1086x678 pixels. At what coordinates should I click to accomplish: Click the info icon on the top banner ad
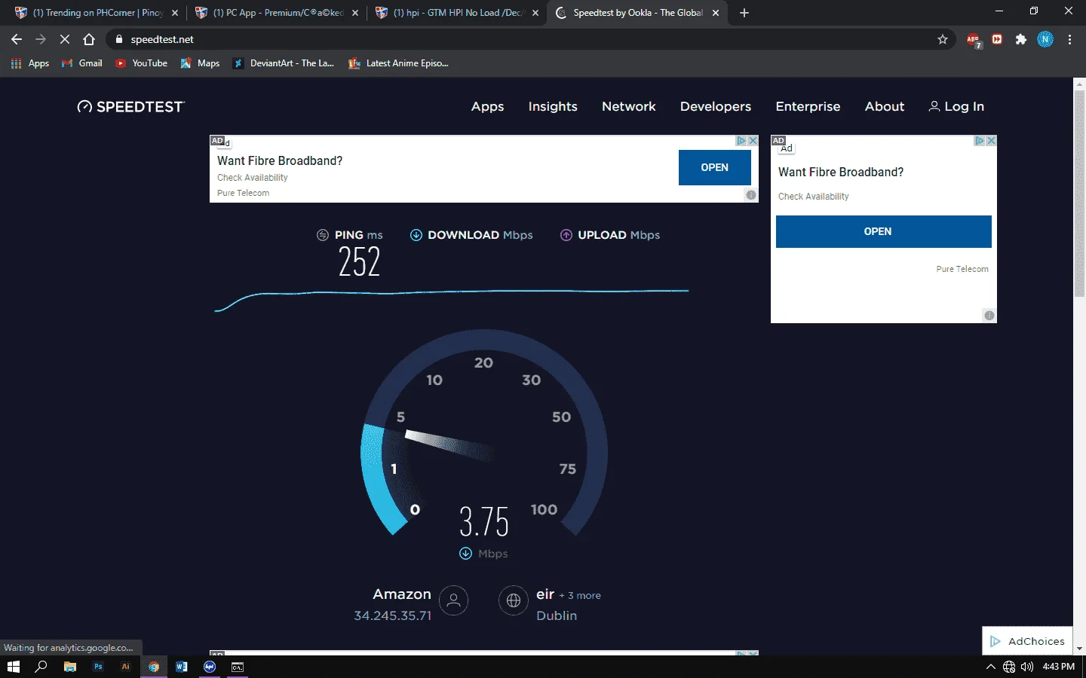[x=751, y=195]
